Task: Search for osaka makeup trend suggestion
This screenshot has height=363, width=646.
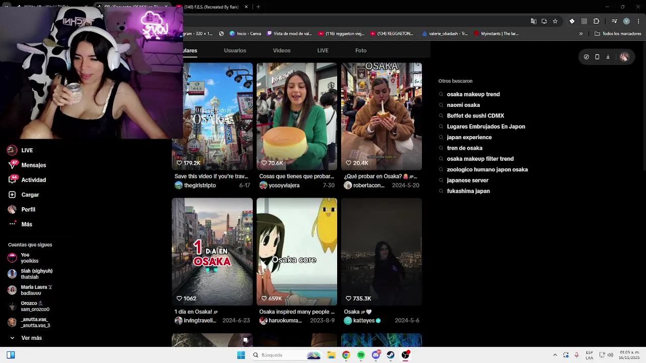Action: coord(473,94)
